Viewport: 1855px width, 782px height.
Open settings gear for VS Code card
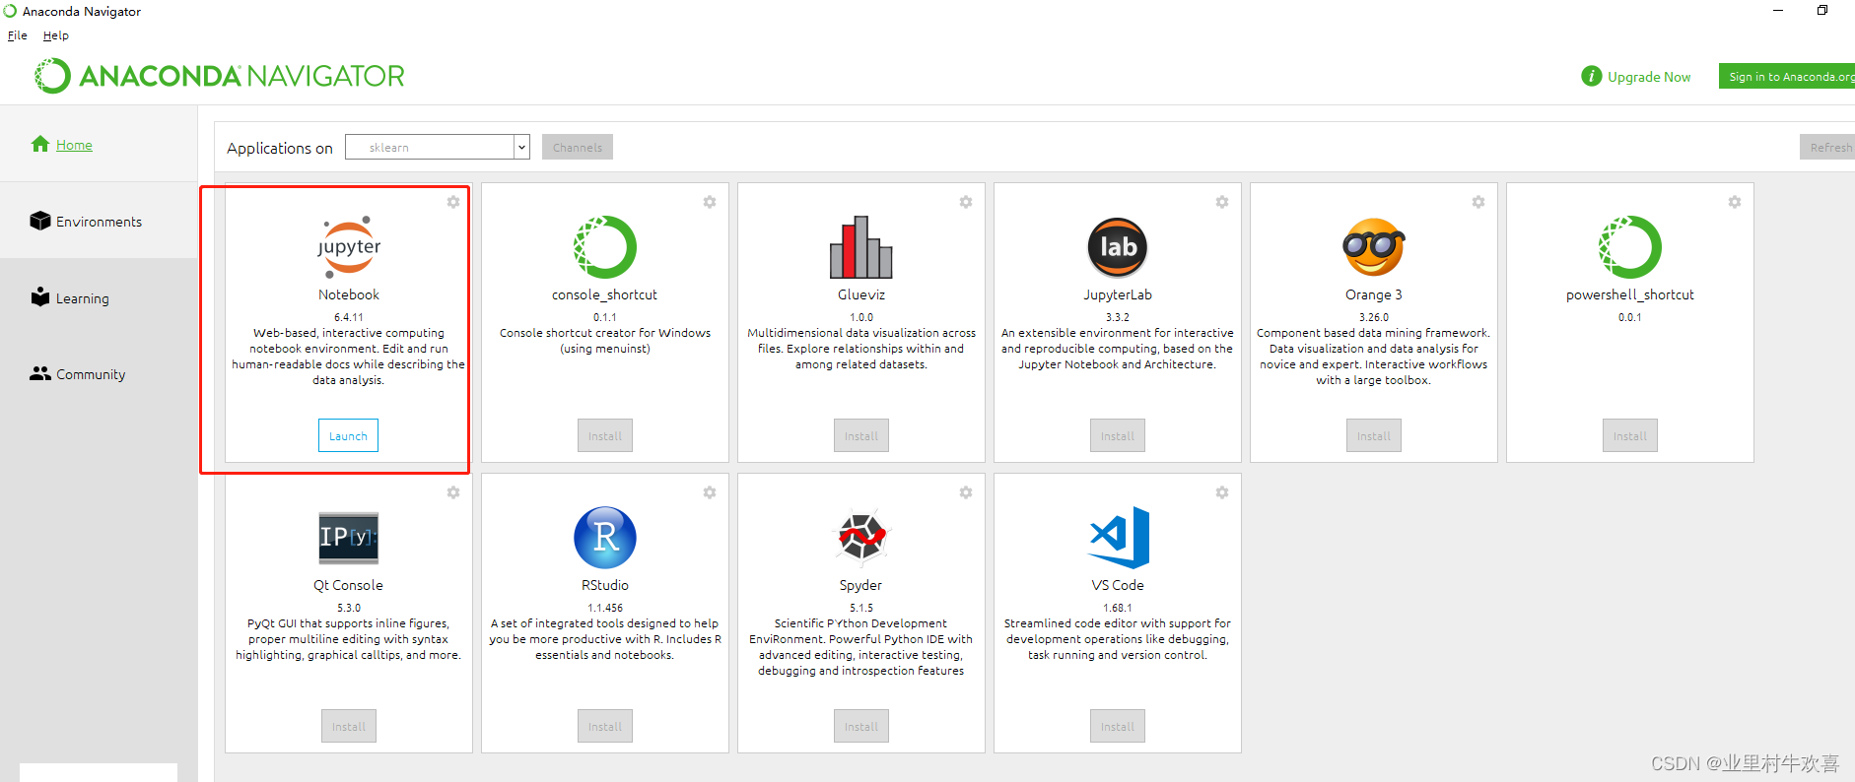pyautogui.click(x=1222, y=492)
